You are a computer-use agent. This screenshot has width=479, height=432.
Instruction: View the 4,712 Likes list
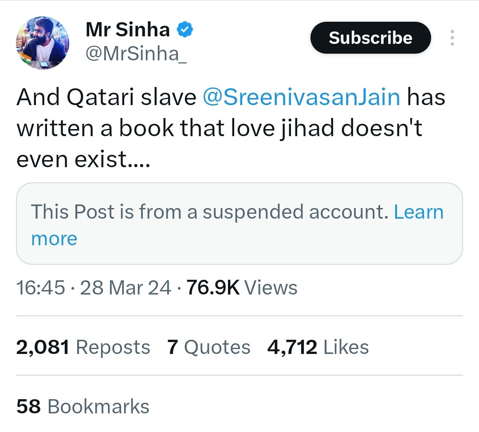pos(318,347)
